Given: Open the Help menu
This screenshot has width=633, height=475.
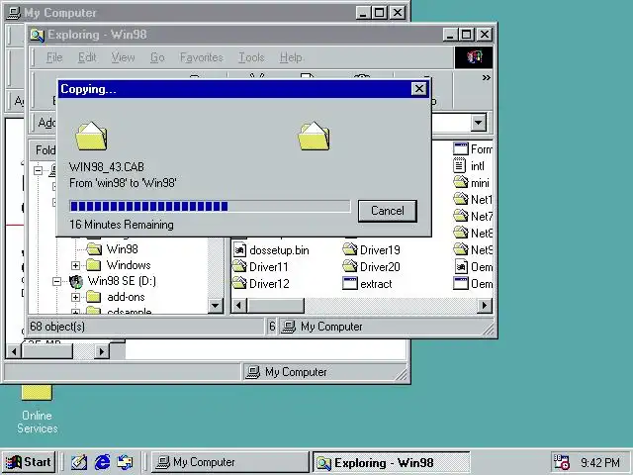Looking at the screenshot, I should [x=291, y=57].
